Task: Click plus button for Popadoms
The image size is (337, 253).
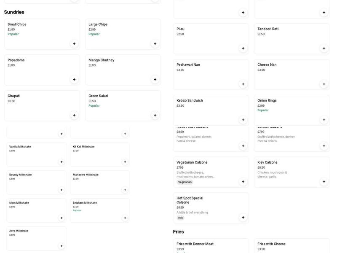Action: pos(74,79)
